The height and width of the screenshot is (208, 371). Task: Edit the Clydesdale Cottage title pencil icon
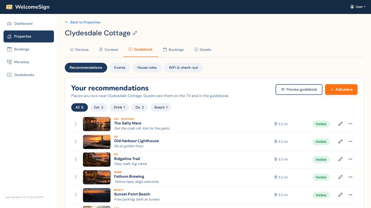(135, 33)
